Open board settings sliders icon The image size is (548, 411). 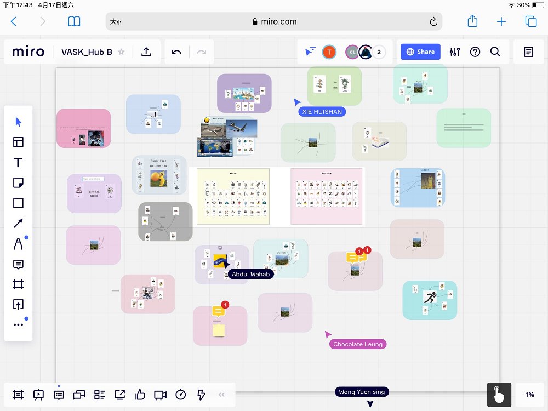click(455, 52)
